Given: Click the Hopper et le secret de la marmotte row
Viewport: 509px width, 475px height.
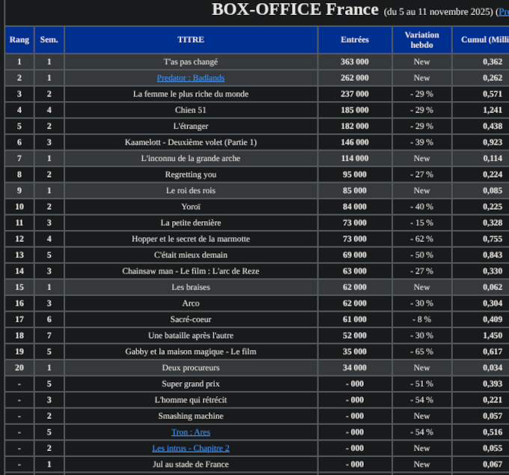Looking at the screenshot, I should tap(190, 239).
